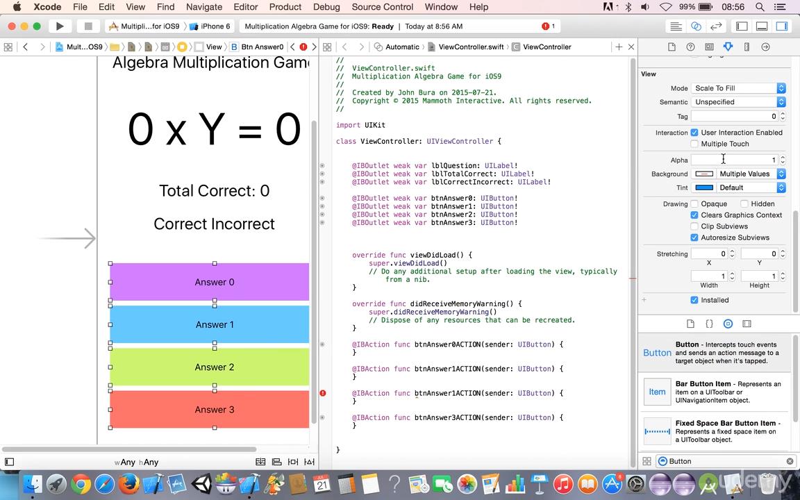Stop the running build
The width and height of the screenshot is (800, 500).
[x=87, y=26]
